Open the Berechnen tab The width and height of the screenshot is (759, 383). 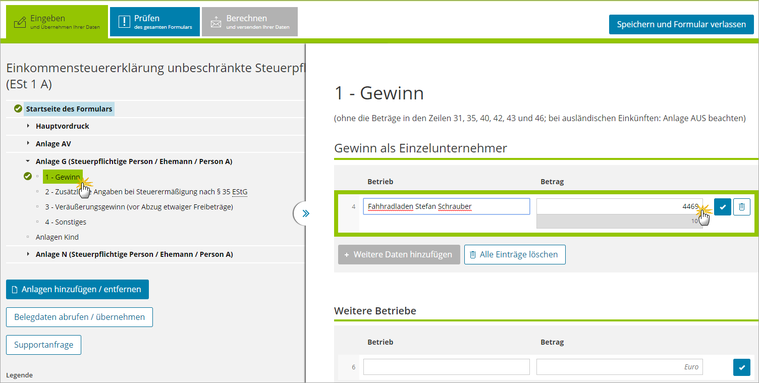(250, 22)
